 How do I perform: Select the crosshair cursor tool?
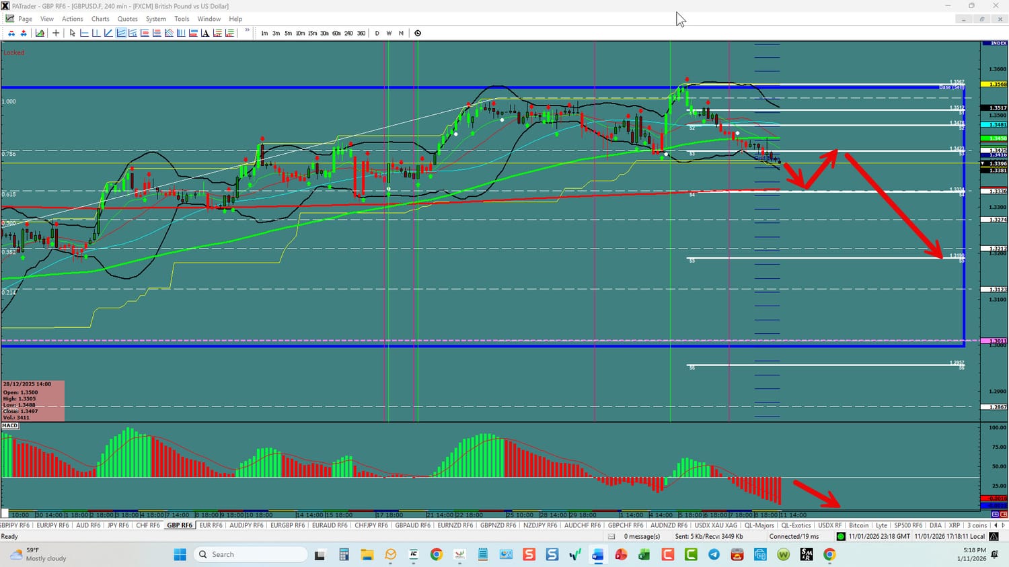coord(56,33)
